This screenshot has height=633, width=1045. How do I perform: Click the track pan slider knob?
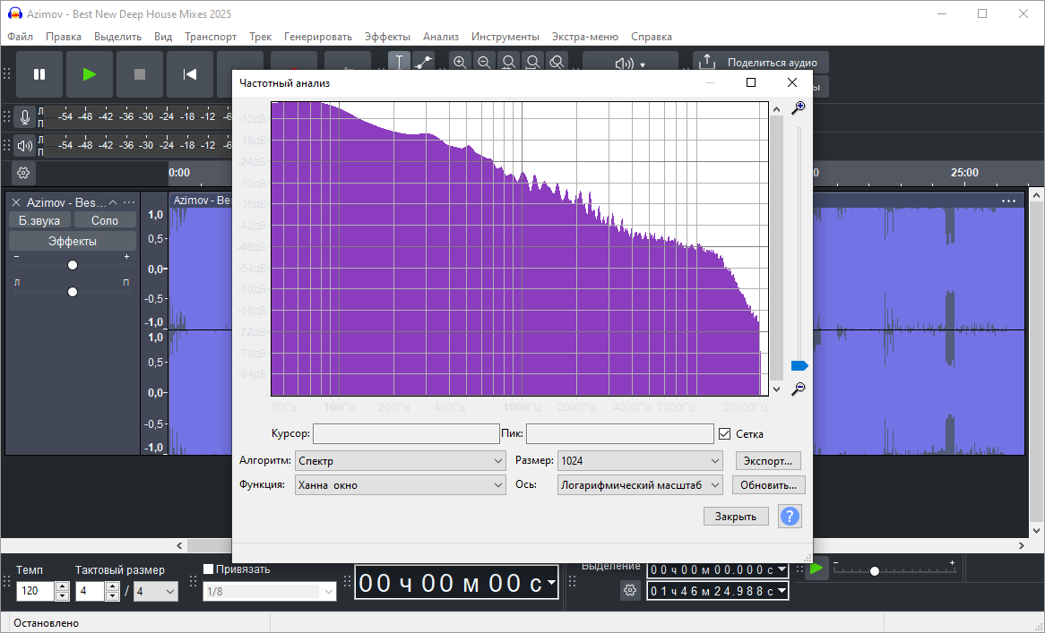73,292
